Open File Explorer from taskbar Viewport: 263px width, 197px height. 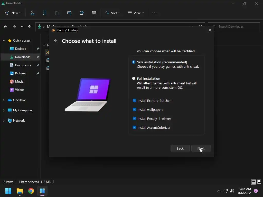pyautogui.click(x=20, y=191)
